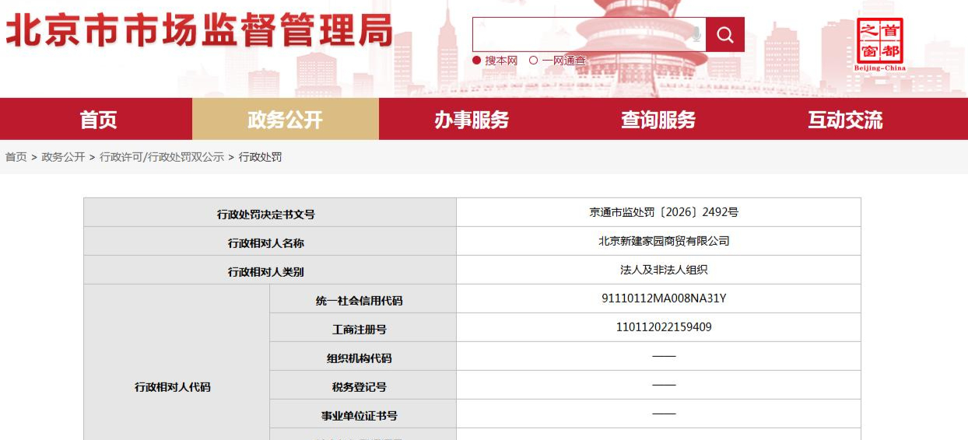Open the Beijing-China 首都之窗 logo
The height and width of the screenshot is (440, 968).
coord(880,45)
